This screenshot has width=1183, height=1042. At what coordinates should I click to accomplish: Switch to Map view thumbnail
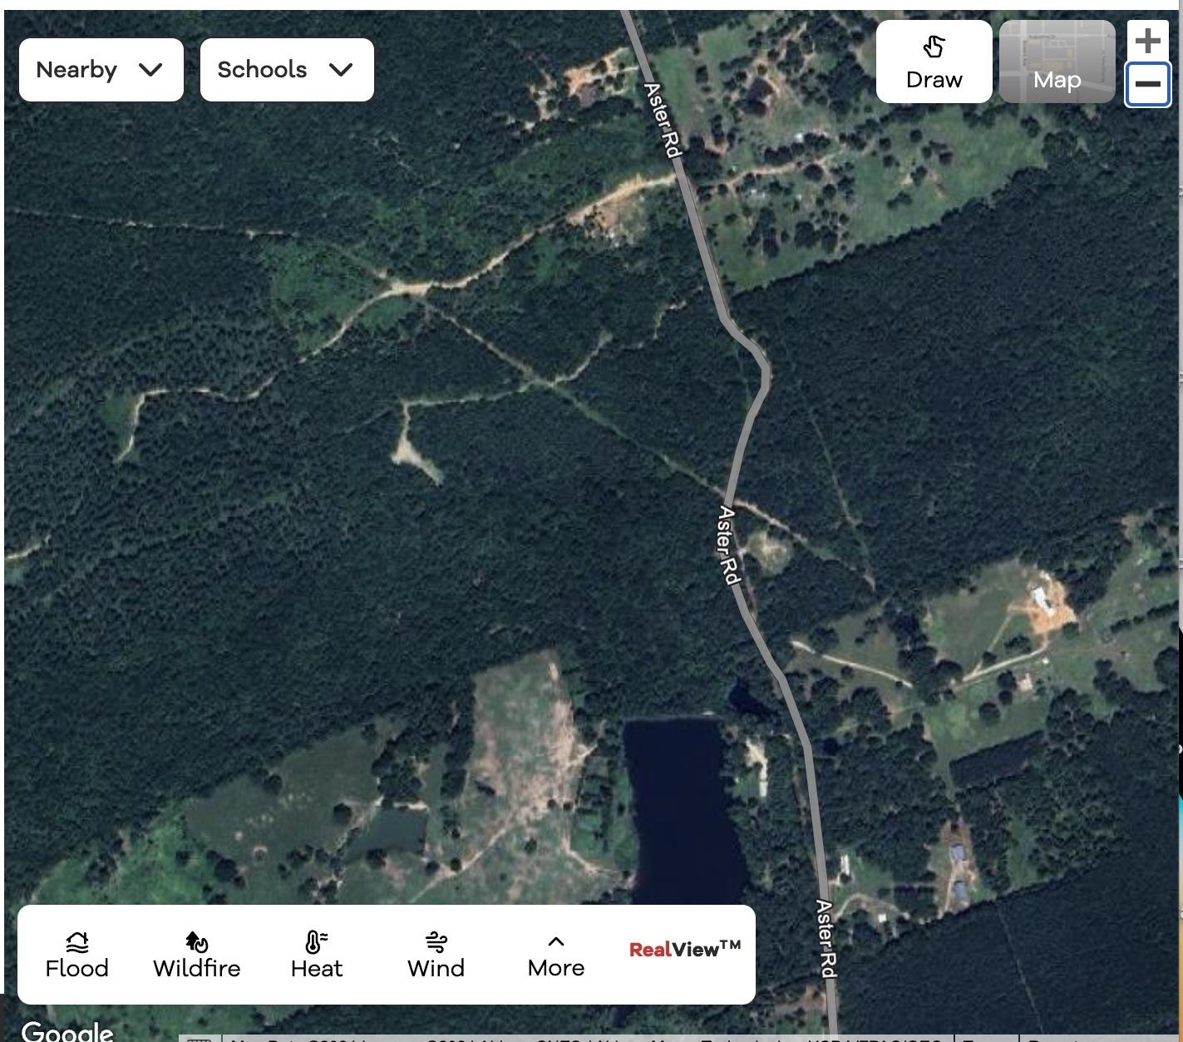tap(1057, 62)
